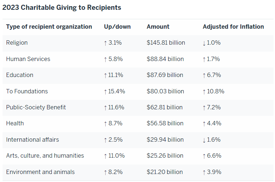Select the $145.81 billion amount cell
The image size is (275, 182).
(x=166, y=43)
